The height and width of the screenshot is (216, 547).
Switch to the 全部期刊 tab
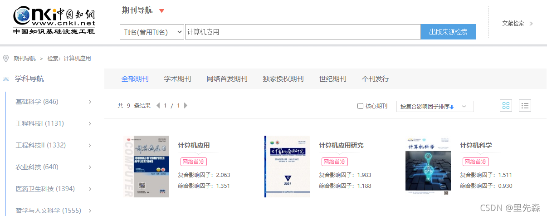tap(135, 79)
